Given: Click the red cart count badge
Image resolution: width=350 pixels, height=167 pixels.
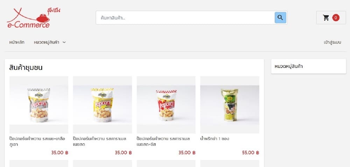Looking at the screenshot, I should (x=336, y=17).
